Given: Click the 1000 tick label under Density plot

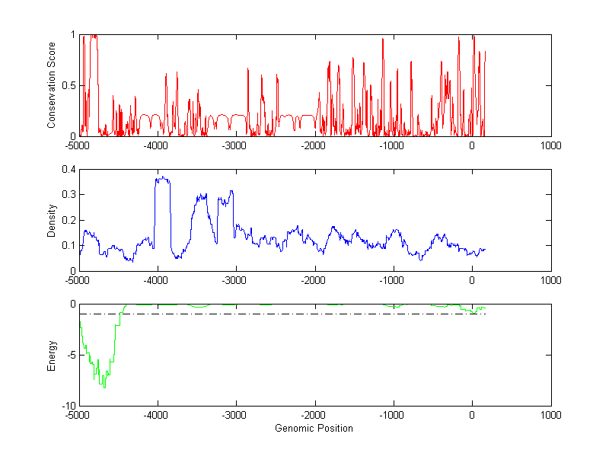Looking at the screenshot, I should pos(550,280).
